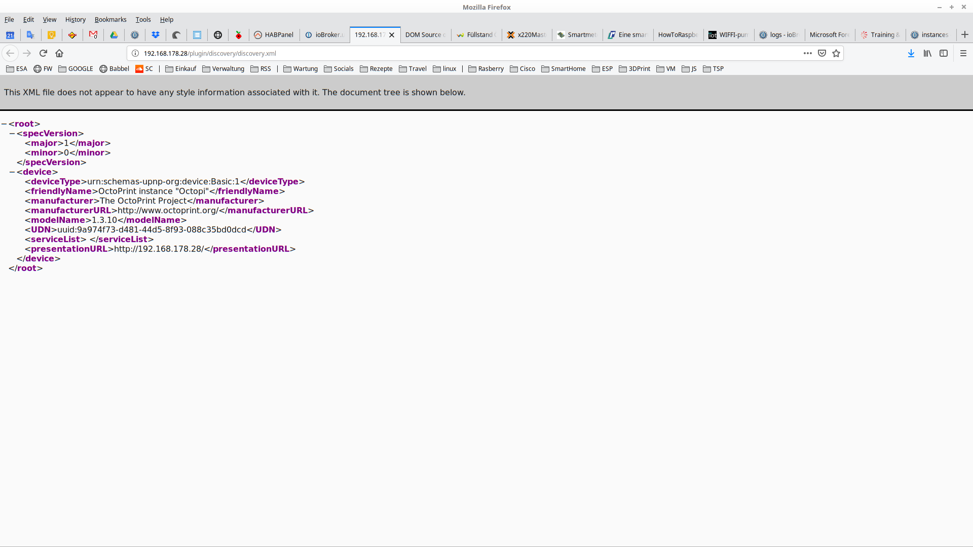The height and width of the screenshot is (547, 973).
Task: Open the pinned red-yellow Fritz tab
Action: click(72, 35)
